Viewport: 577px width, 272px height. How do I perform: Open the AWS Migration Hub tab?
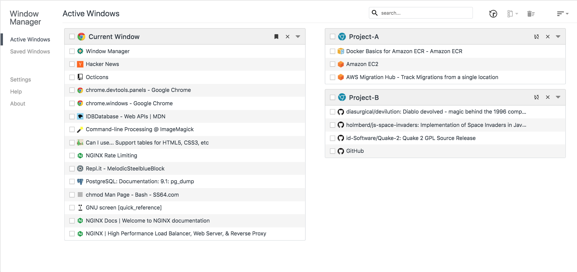click(445, 77)
